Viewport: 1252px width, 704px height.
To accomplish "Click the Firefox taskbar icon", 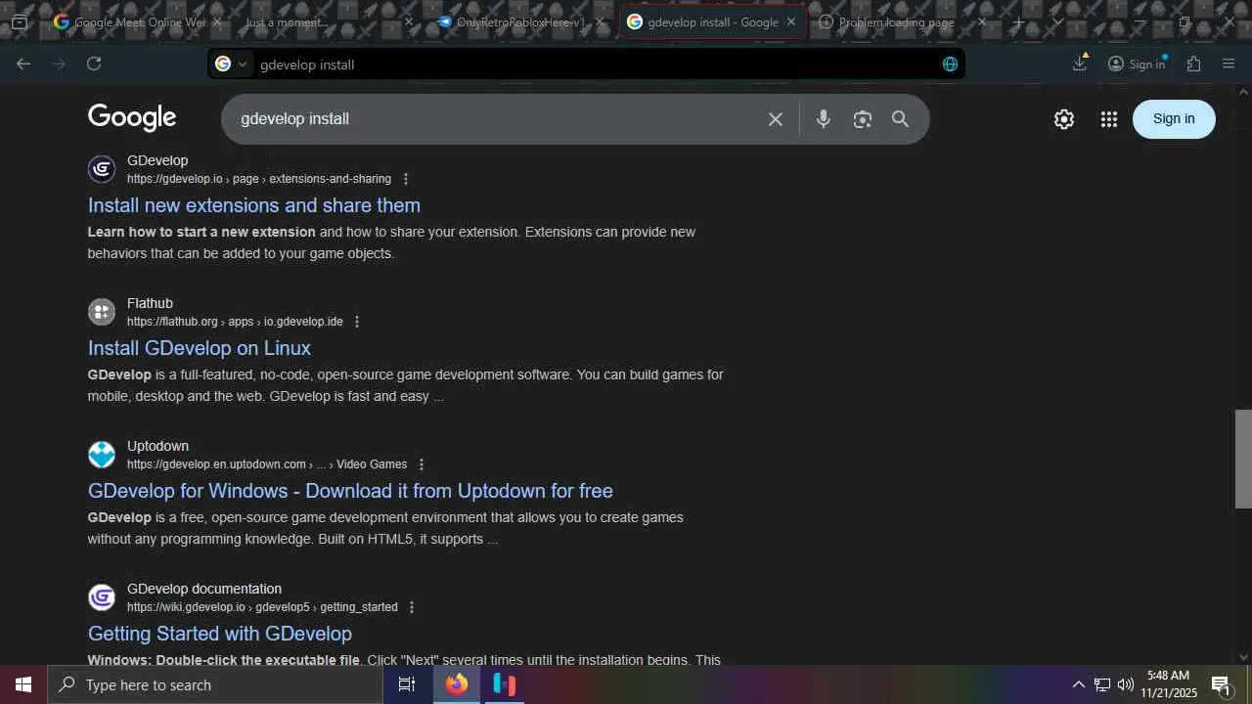I will 457,684.
